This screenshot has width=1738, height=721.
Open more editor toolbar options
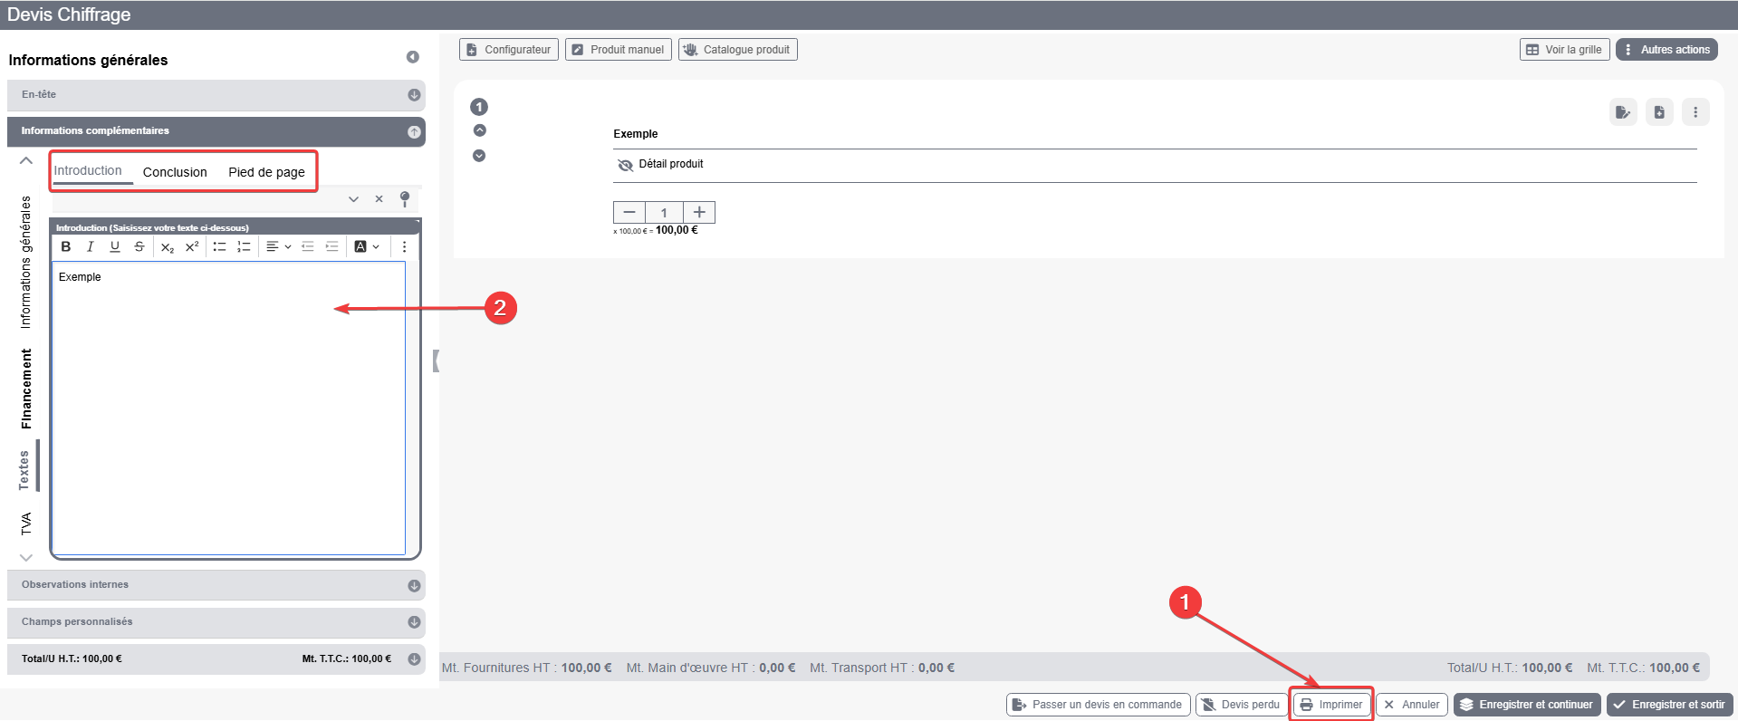click(404, 246)
